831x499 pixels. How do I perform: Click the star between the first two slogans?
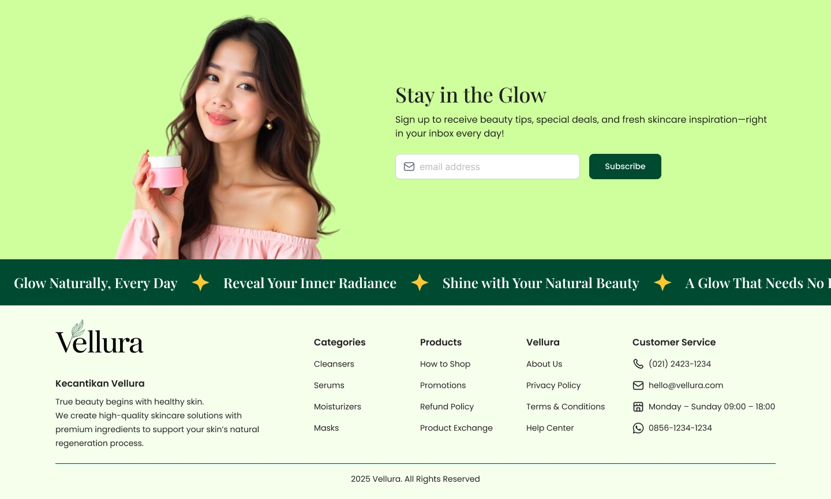tap(200, 282)
